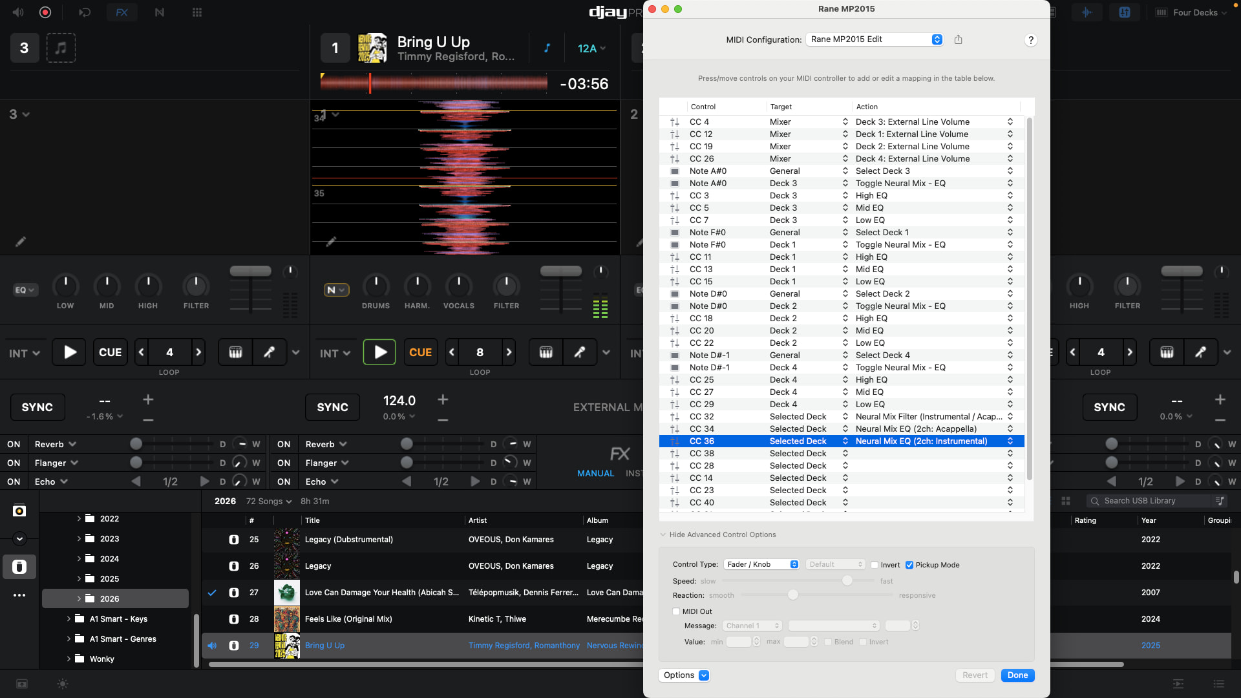Select the USB library source icon in sidebar
The height and width of the screenshot is (698, 1241).
19,567
